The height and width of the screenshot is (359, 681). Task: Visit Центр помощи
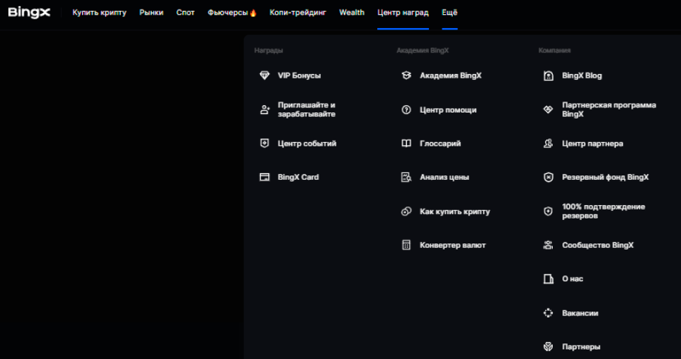448,110
